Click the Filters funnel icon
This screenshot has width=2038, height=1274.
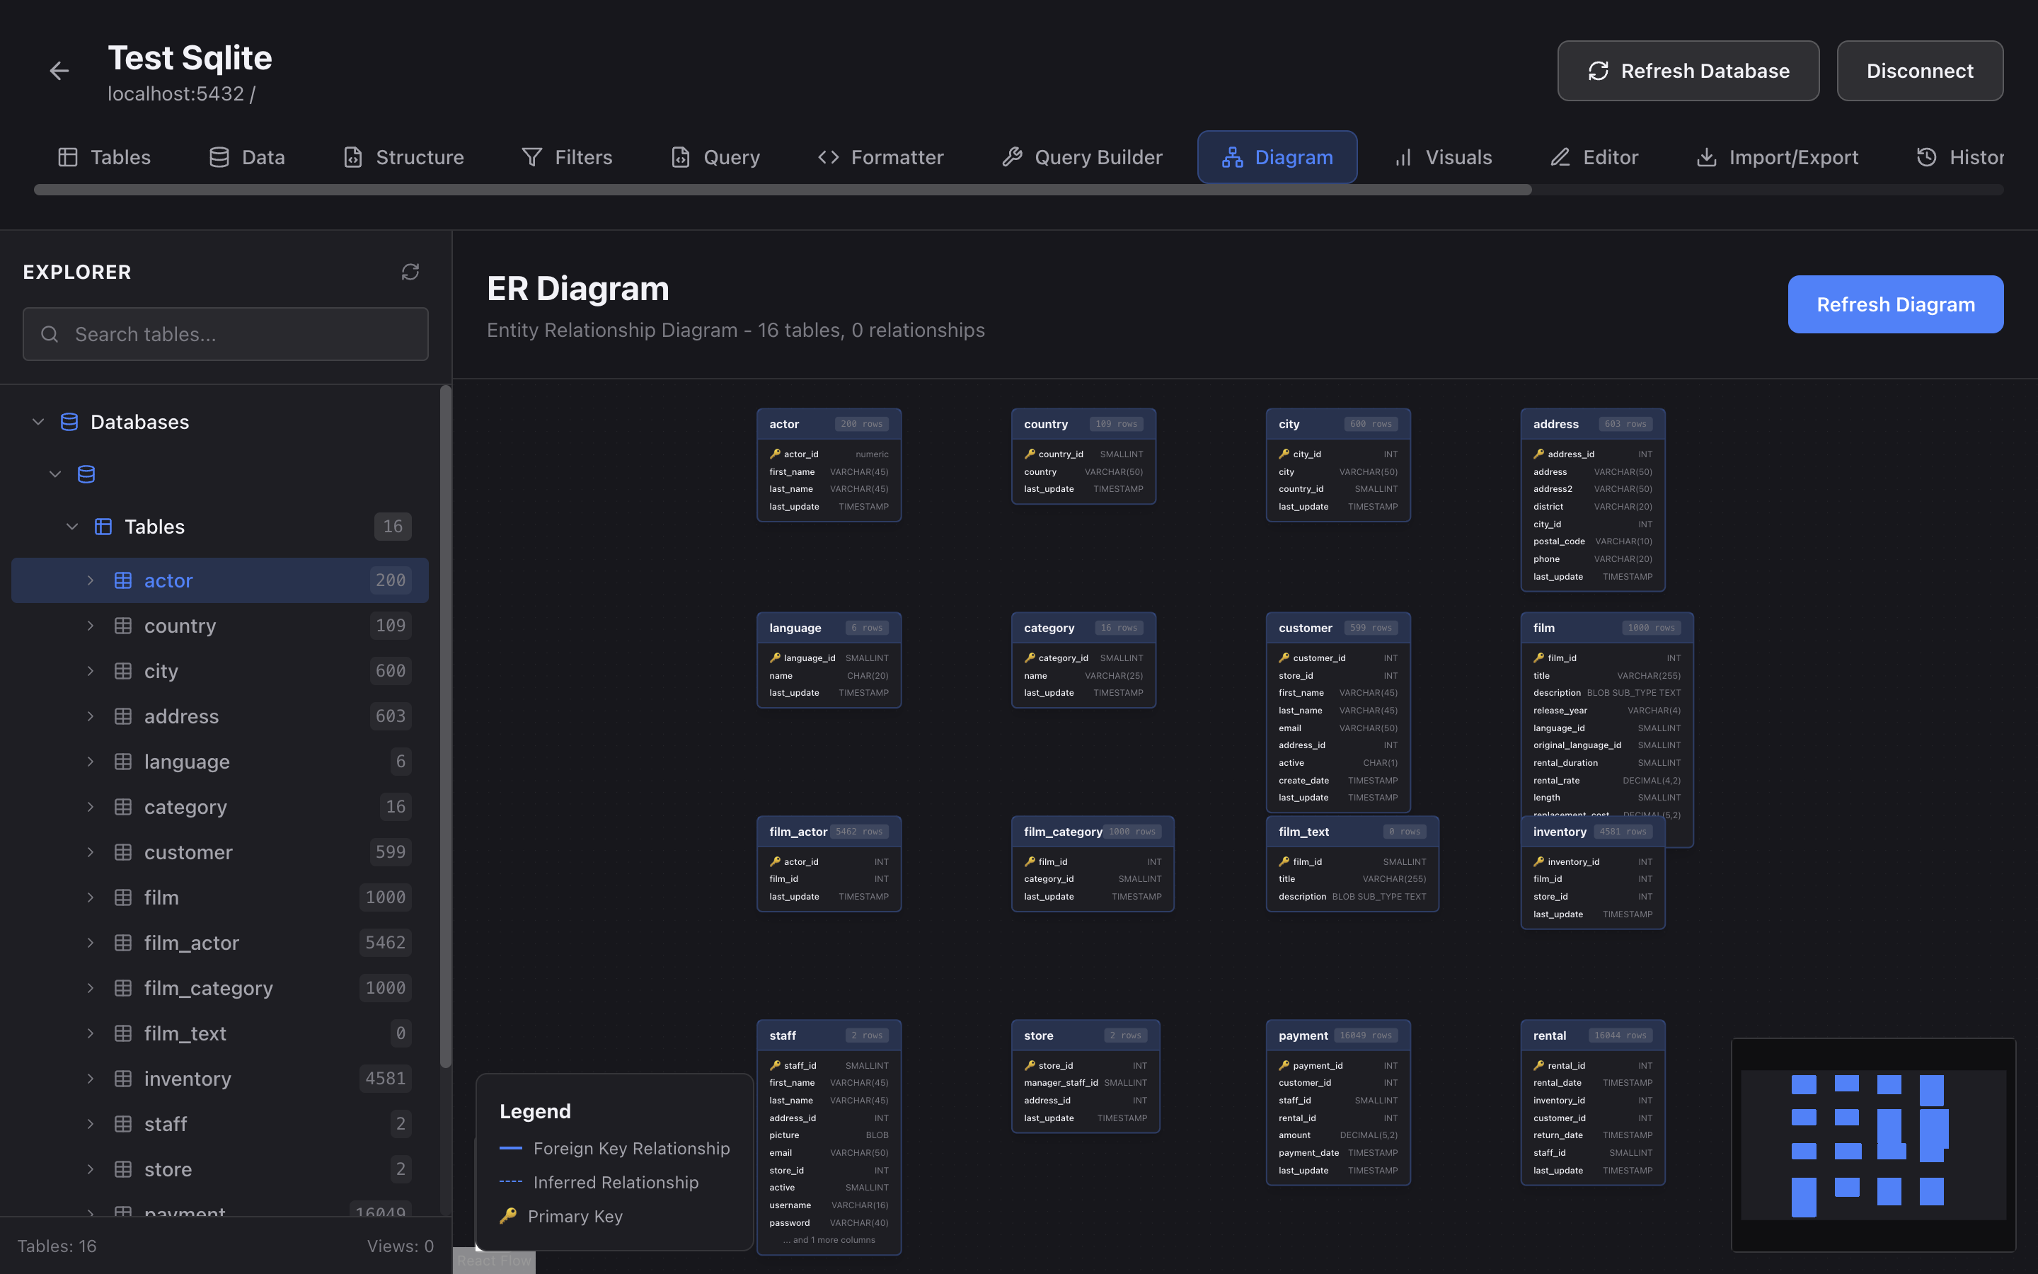pyautogui.click(x=531, y=158)
